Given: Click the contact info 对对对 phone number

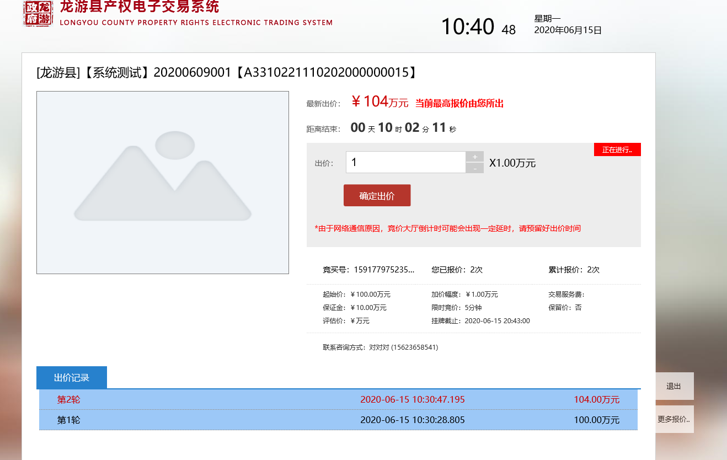Looking at the screenshot, I should pos(403,347).
